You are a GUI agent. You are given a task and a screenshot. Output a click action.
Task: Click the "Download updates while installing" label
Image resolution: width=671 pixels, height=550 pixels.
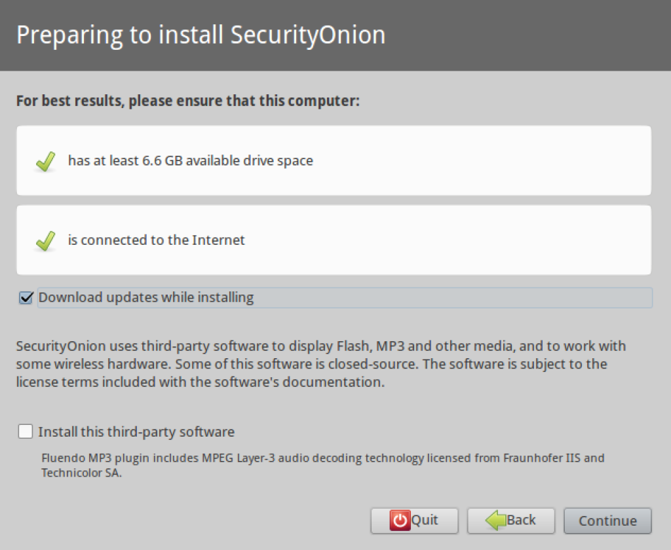click(145, 298)
